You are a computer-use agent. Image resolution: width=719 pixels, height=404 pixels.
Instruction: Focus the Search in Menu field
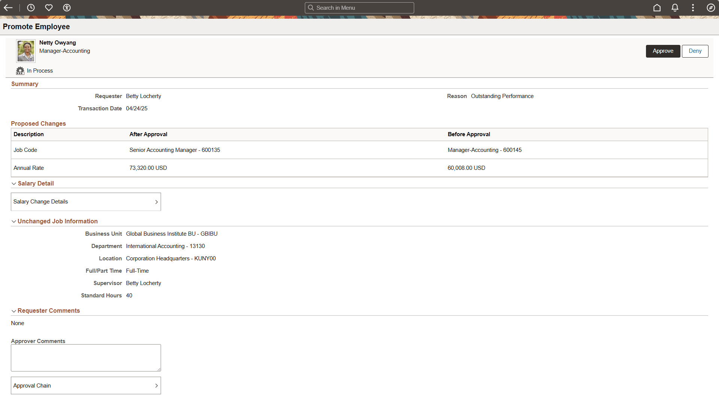[359, 7]
